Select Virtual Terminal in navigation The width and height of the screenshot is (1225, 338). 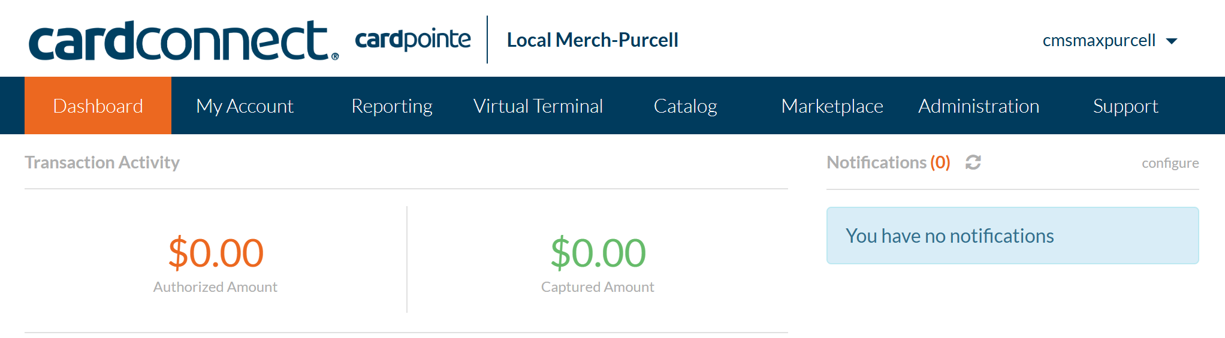coord(538,106)
